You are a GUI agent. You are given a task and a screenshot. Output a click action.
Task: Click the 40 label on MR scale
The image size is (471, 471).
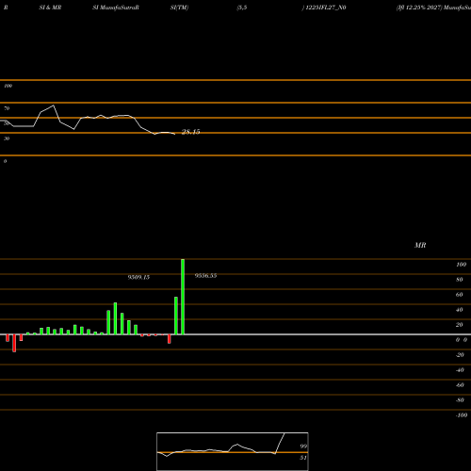click(x=460, y=310)
